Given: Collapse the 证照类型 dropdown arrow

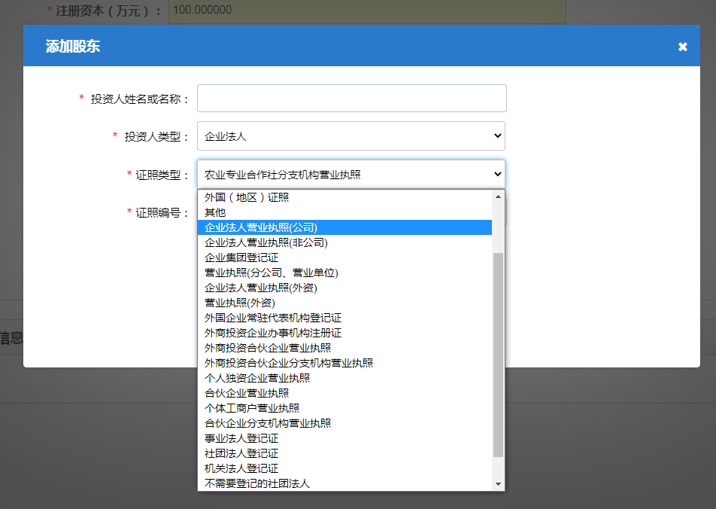Looking at the screenshot, I should pyautogui.click(x=496, y=173).
